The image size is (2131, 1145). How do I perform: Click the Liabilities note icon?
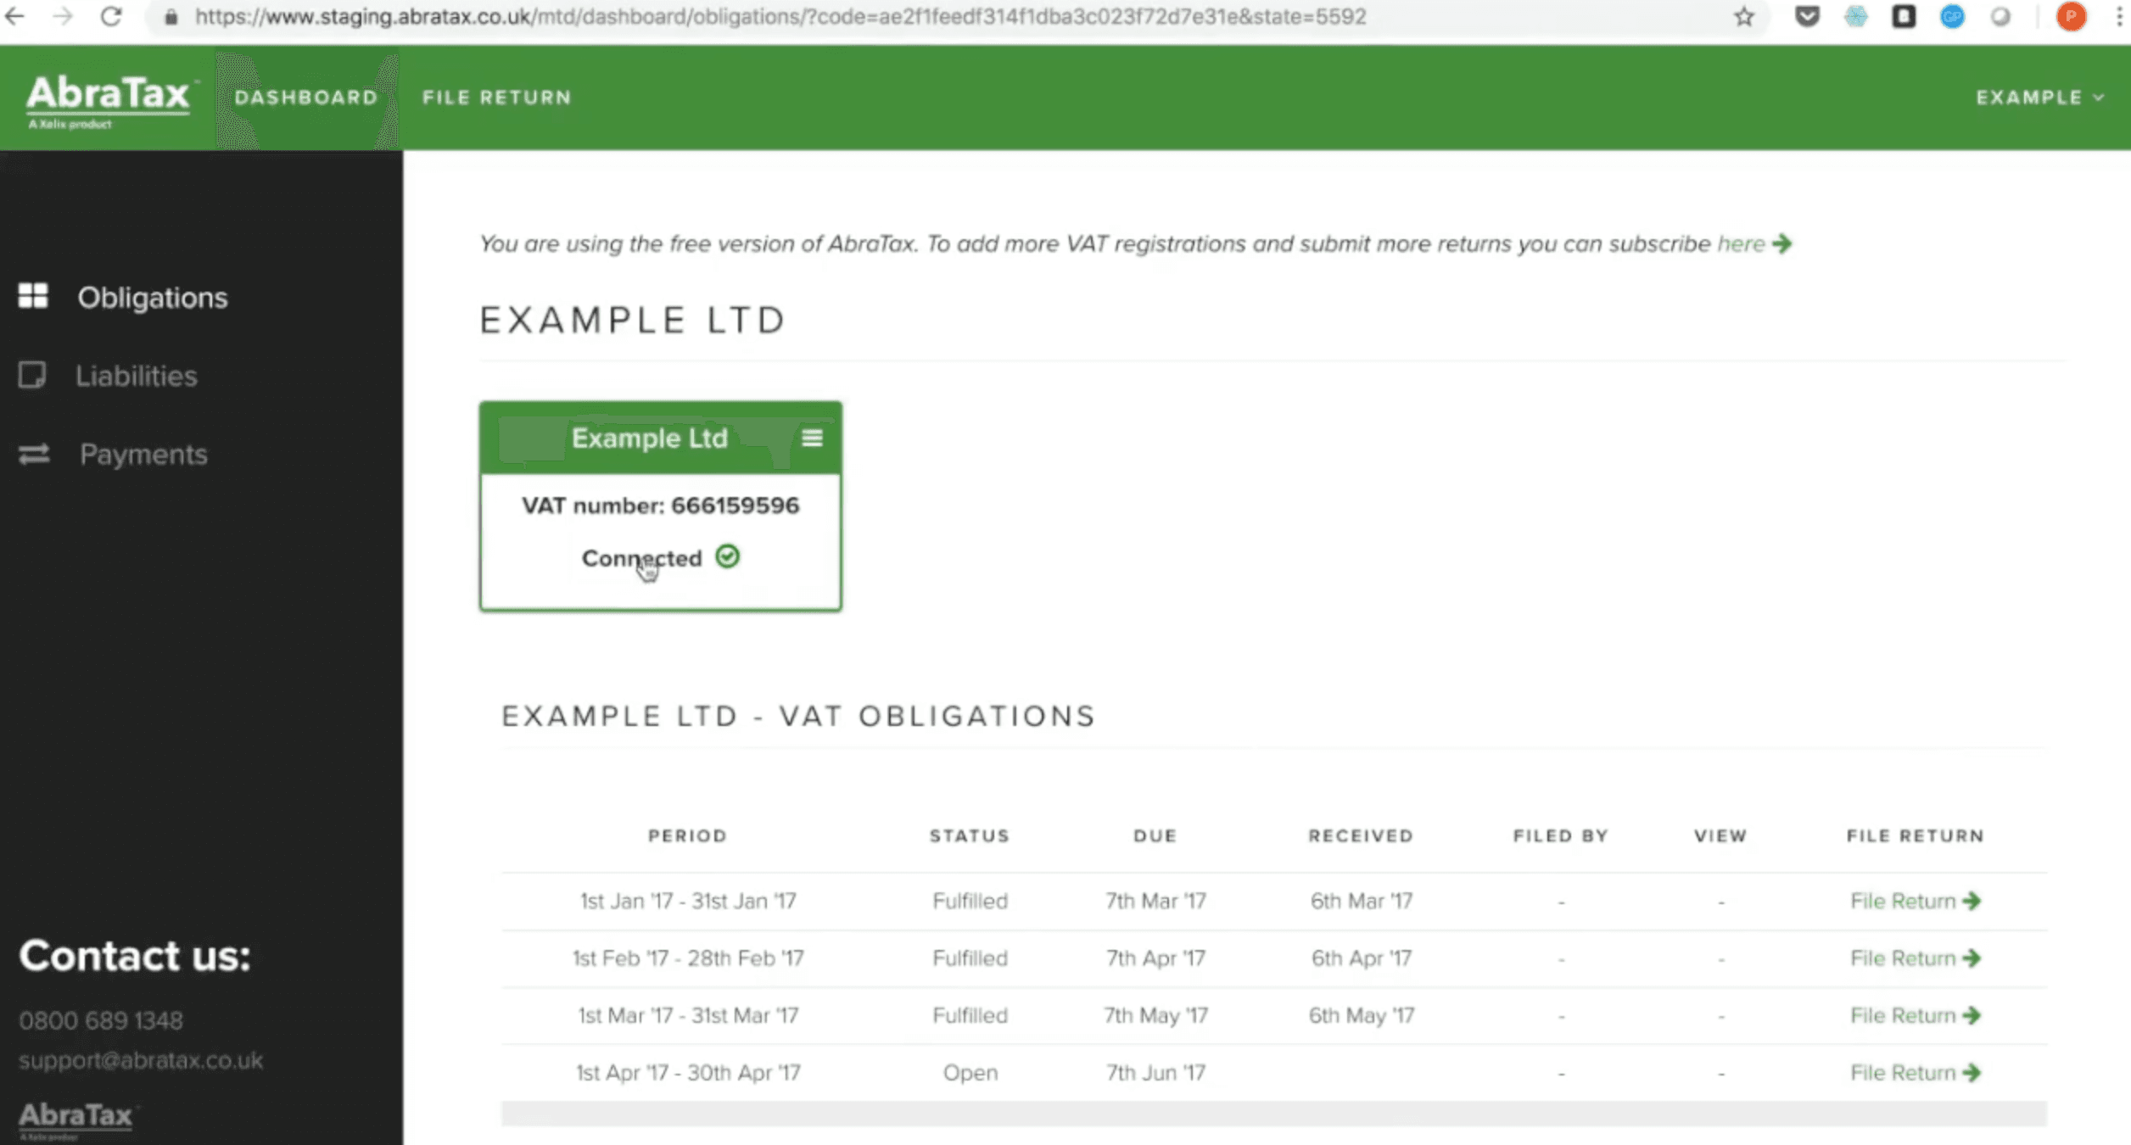pos(32,375)
